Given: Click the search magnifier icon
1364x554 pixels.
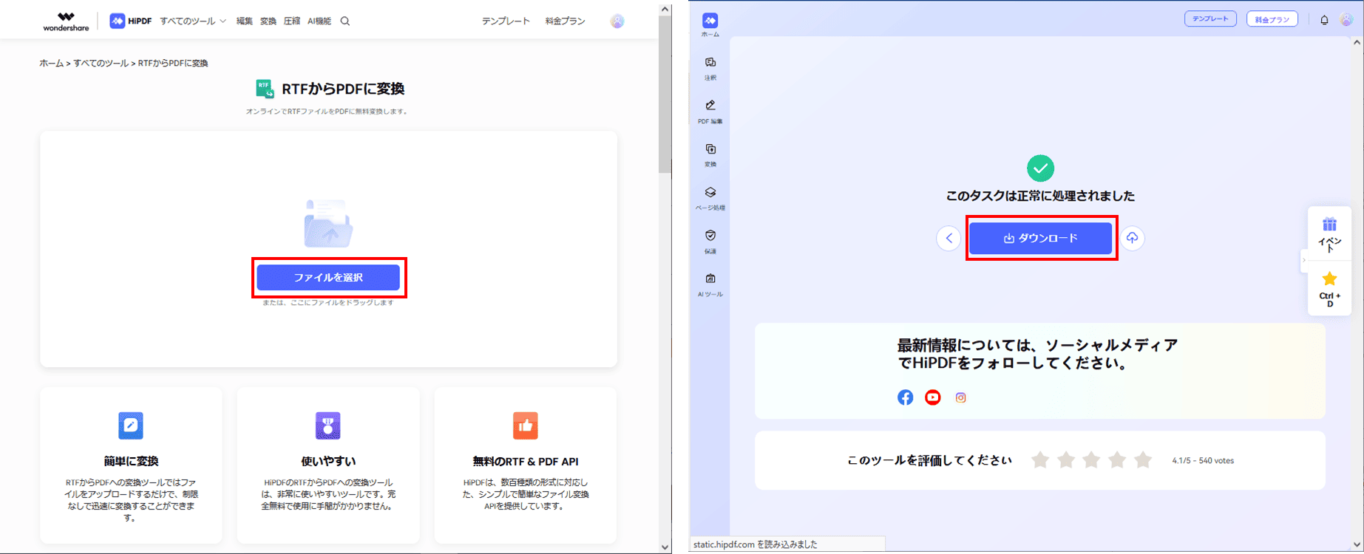Looking at the screenshot, I should [x=345, y=21].
